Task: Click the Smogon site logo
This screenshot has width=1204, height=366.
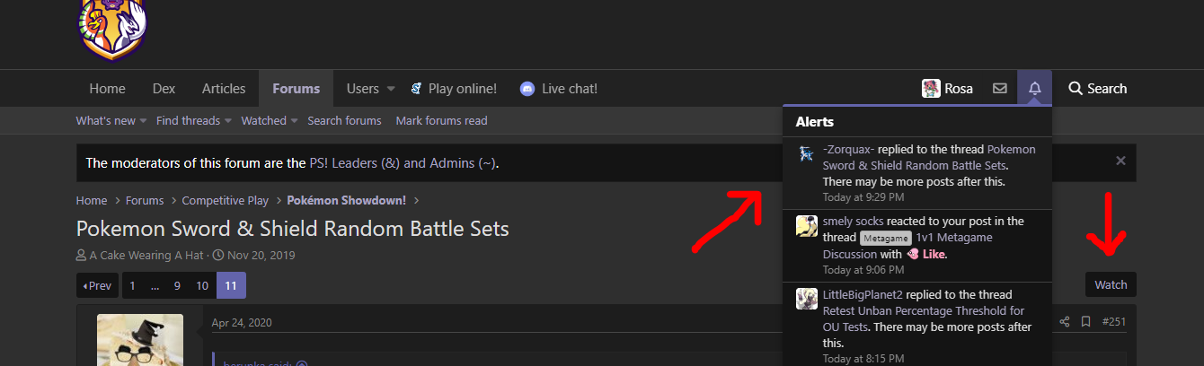Action: 111,29
